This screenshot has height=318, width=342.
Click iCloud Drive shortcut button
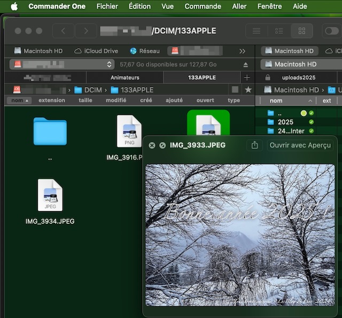[x=96, y=51]
